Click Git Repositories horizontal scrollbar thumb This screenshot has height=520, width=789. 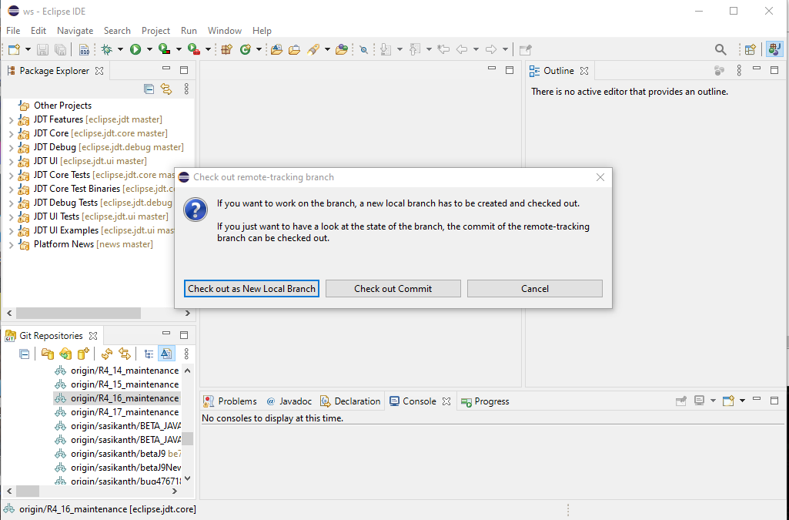coord(27,491)
